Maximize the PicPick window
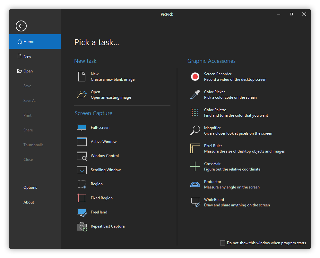The image size is (320, 258). pos(291,14)
